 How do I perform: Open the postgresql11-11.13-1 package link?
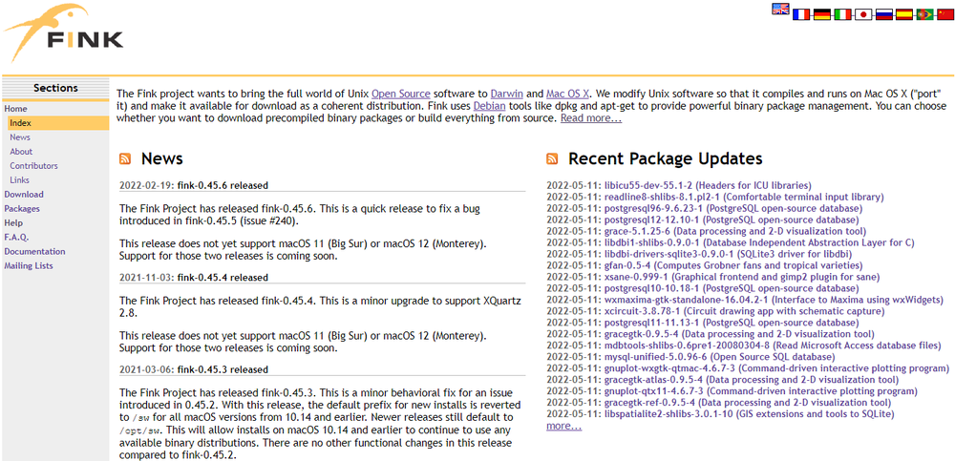coord(732,323)
